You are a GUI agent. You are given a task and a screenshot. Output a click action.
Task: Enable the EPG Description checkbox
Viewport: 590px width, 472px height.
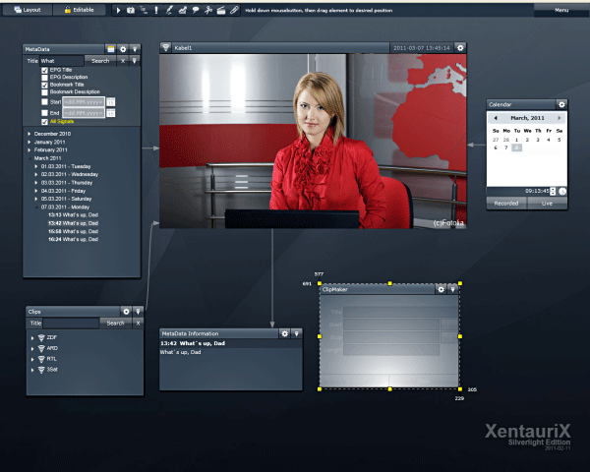44,78
